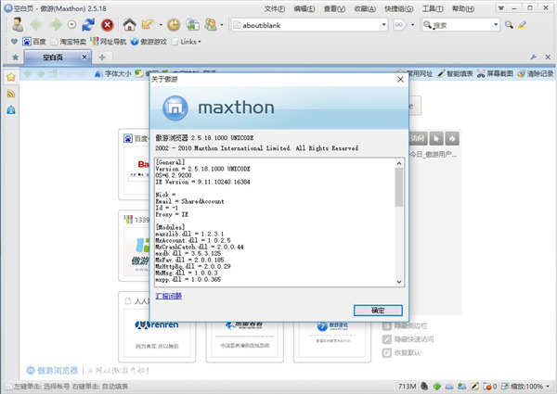Open the 查看(V) menu

pos(334,8)
